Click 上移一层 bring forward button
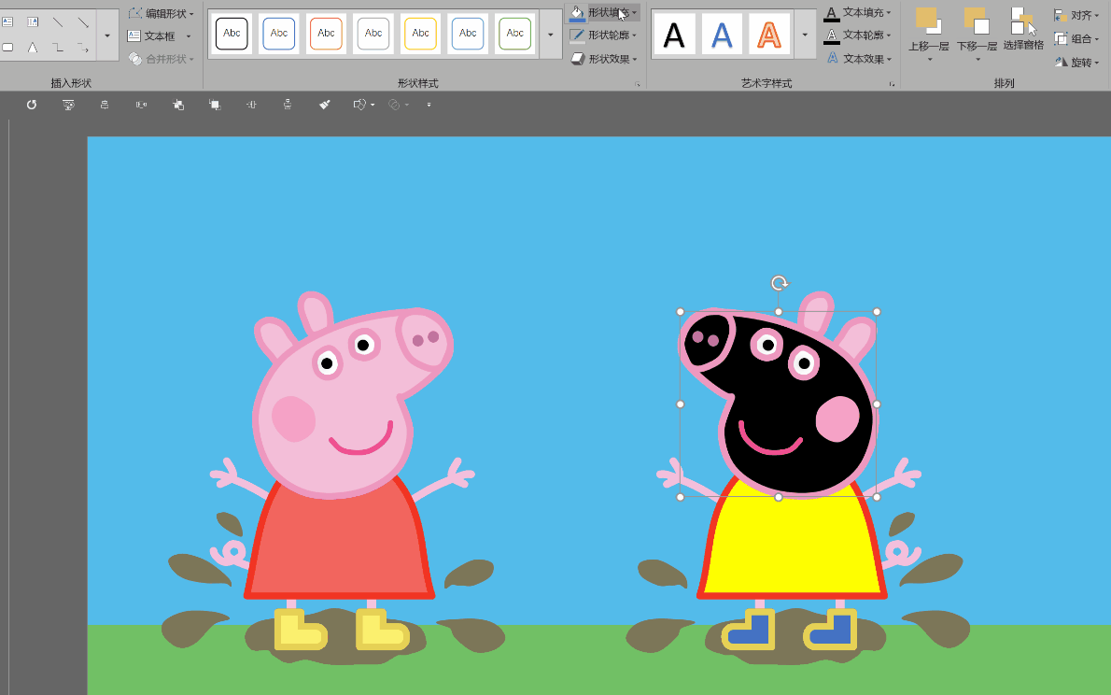The image size is (1111, 695). click(x=929, y=34)
